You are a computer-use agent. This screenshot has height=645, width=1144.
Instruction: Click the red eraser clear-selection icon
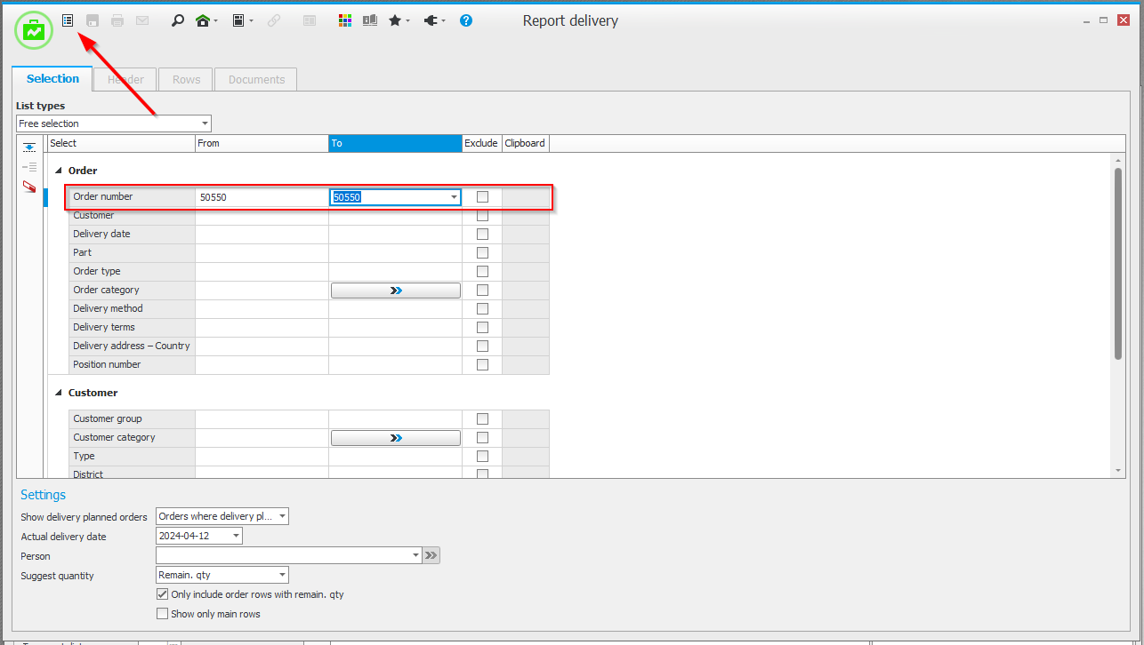[x=29, y=187]
